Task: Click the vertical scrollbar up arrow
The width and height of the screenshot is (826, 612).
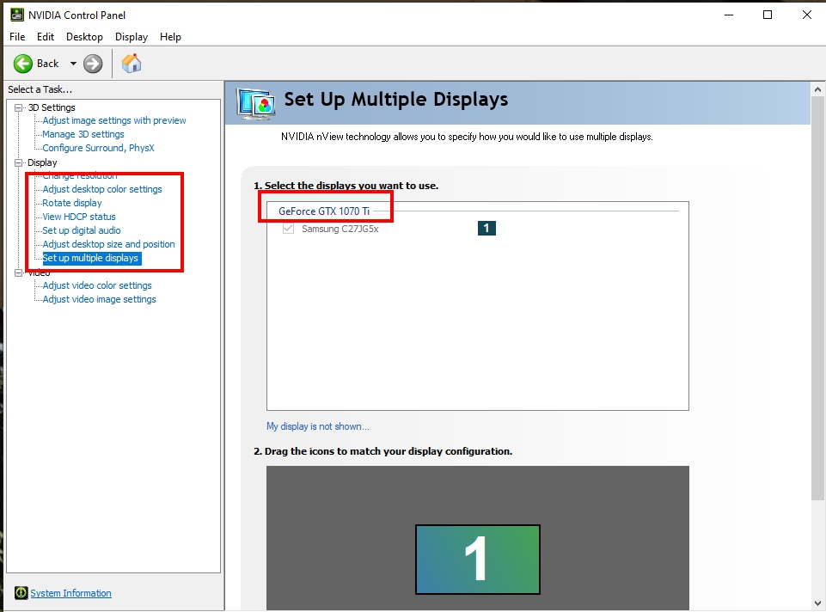Action: coord(817,89)
